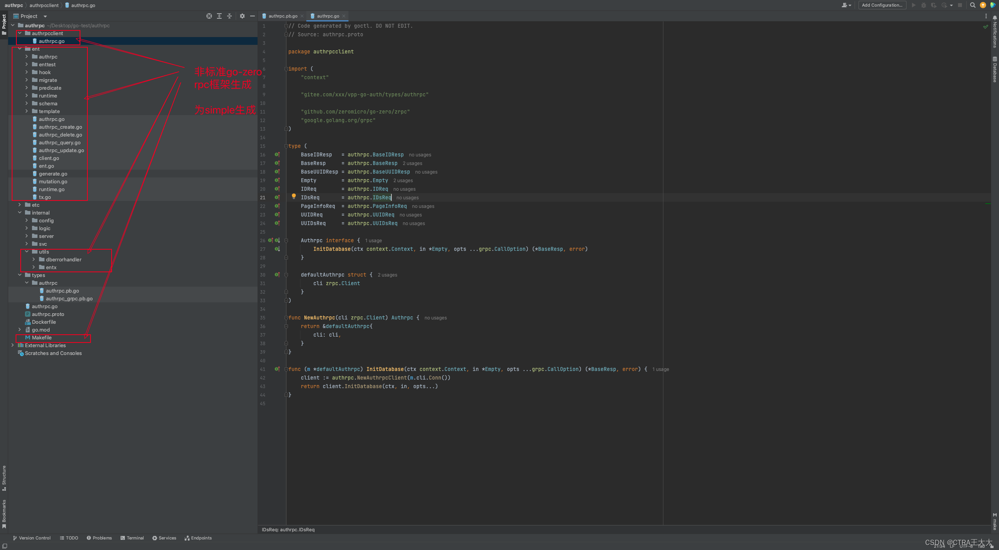
Task: Expand the etc folder in project tree
Action: (x=20, y=205)
